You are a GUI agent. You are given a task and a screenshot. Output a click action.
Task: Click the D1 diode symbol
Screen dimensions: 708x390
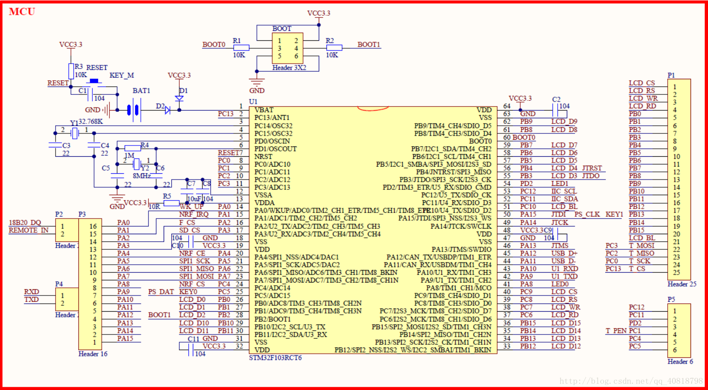tap(179, 98)
